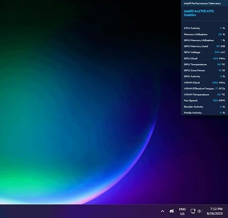Select the GPU Voltage row

coord(204,52)
